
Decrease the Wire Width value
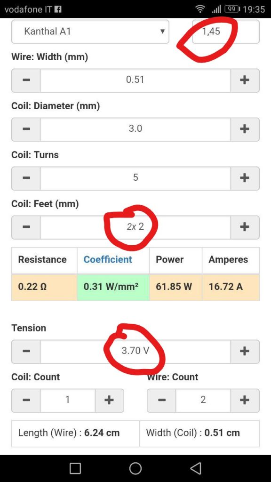[x=26, y=80]
